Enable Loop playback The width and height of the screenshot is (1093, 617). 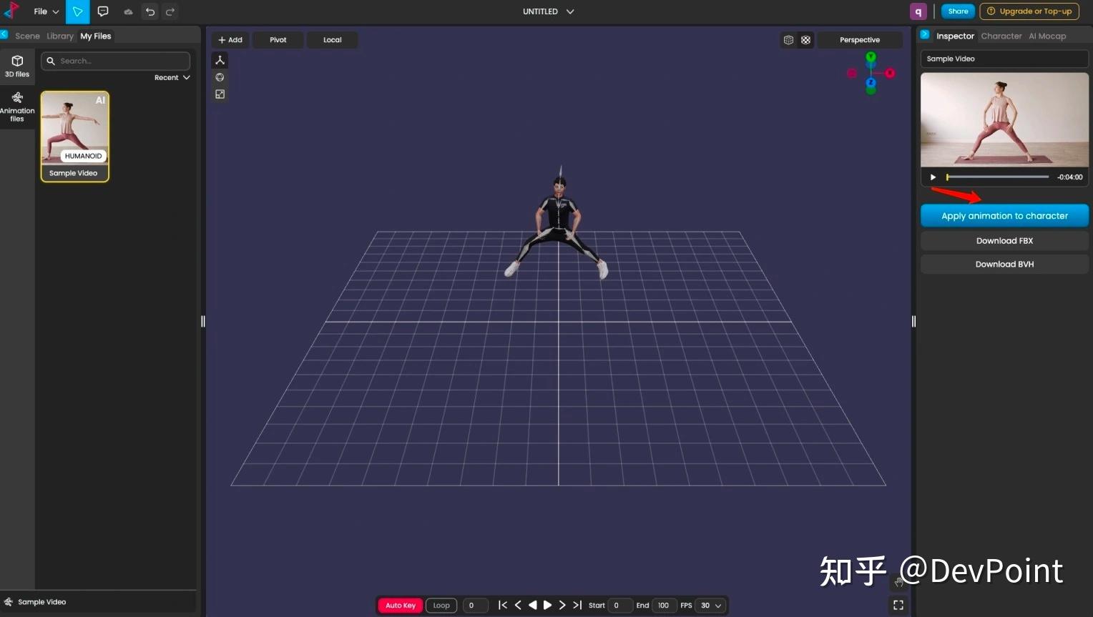point(441,605)
